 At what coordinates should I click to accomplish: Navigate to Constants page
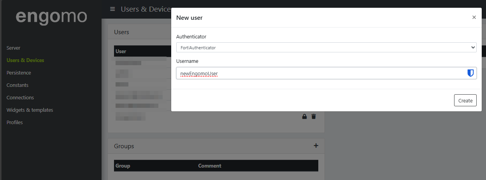pos(18,85)
